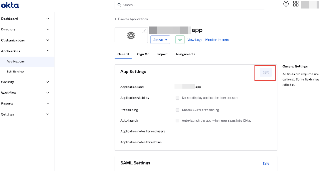Expand the Workflow menu

[25, 93]
